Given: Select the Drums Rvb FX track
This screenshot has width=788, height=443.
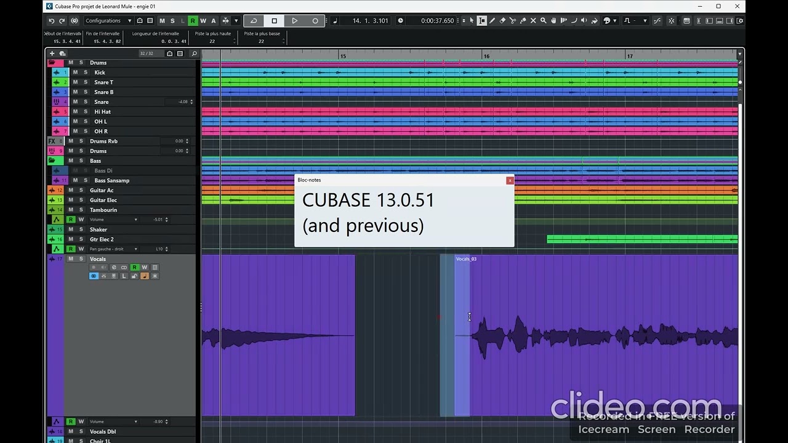Looking at the screenshot, I should click(103, 141).
